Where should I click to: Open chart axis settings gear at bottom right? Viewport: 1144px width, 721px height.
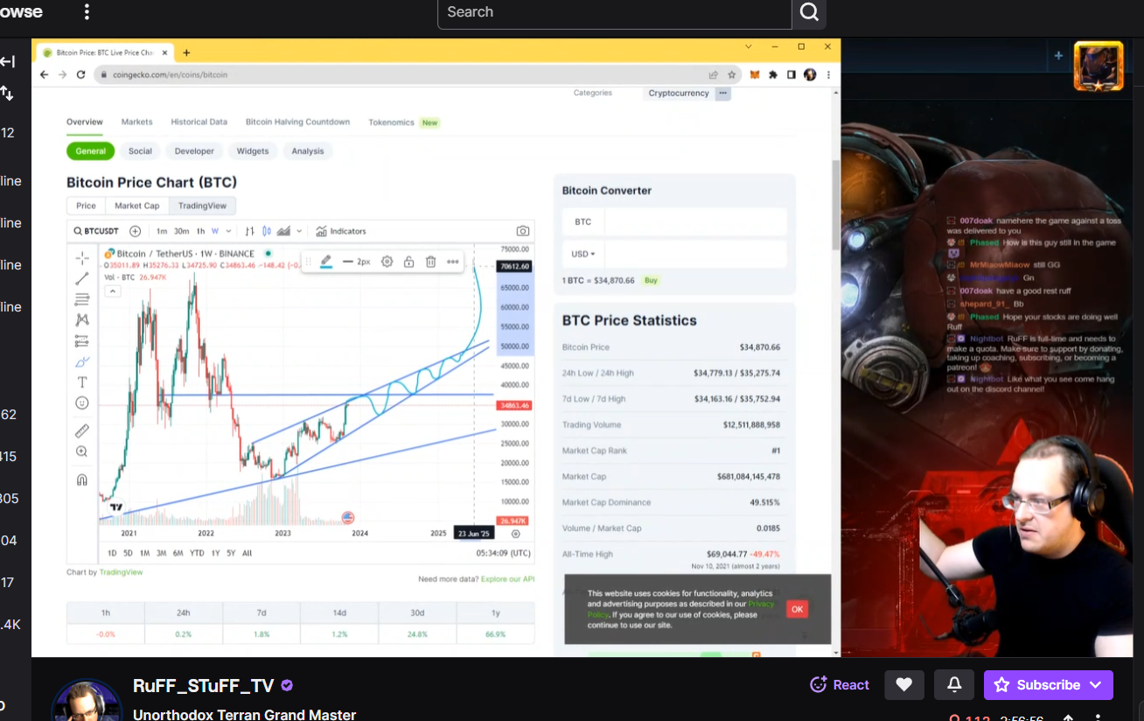(516, 534)
